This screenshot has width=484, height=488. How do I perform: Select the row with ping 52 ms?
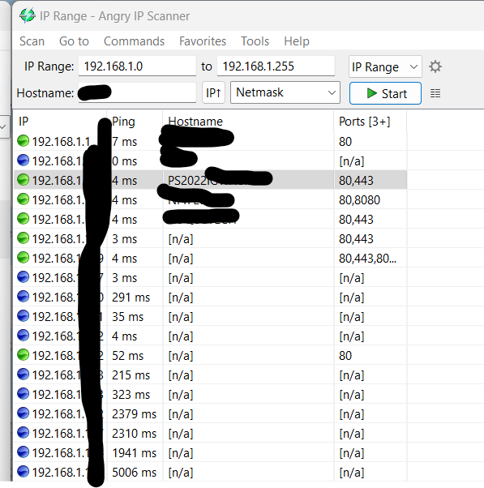211,355
